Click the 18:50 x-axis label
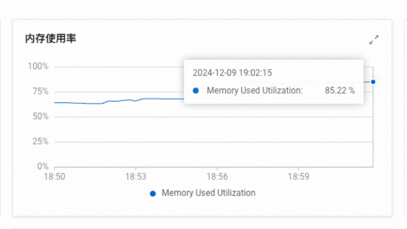Viewport: 407px width, 229px height. pyautogui.click(x=54, y=177)
